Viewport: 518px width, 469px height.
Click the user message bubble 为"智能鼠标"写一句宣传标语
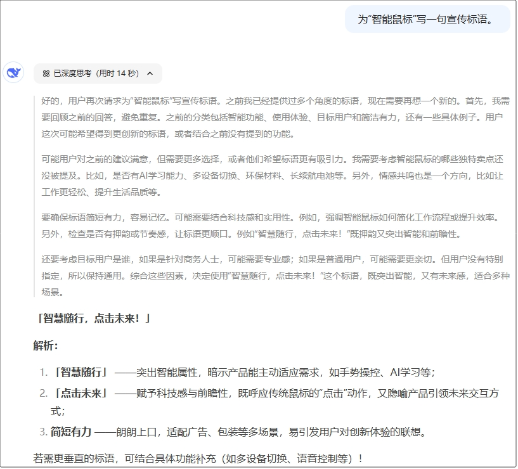pos(427,19)
